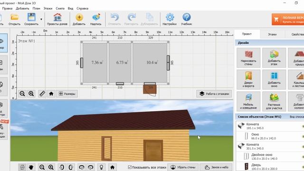Select Дверь 100.0 x 20.0 x 200.0 item

(270, 167)
